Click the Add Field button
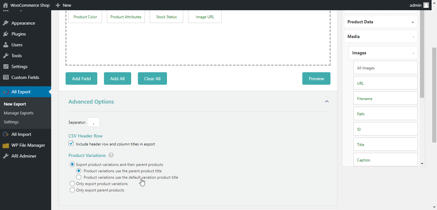The image size is (437, 210). click(81, 79)
